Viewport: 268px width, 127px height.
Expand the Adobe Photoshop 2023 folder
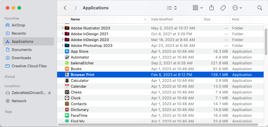[63, 45]
